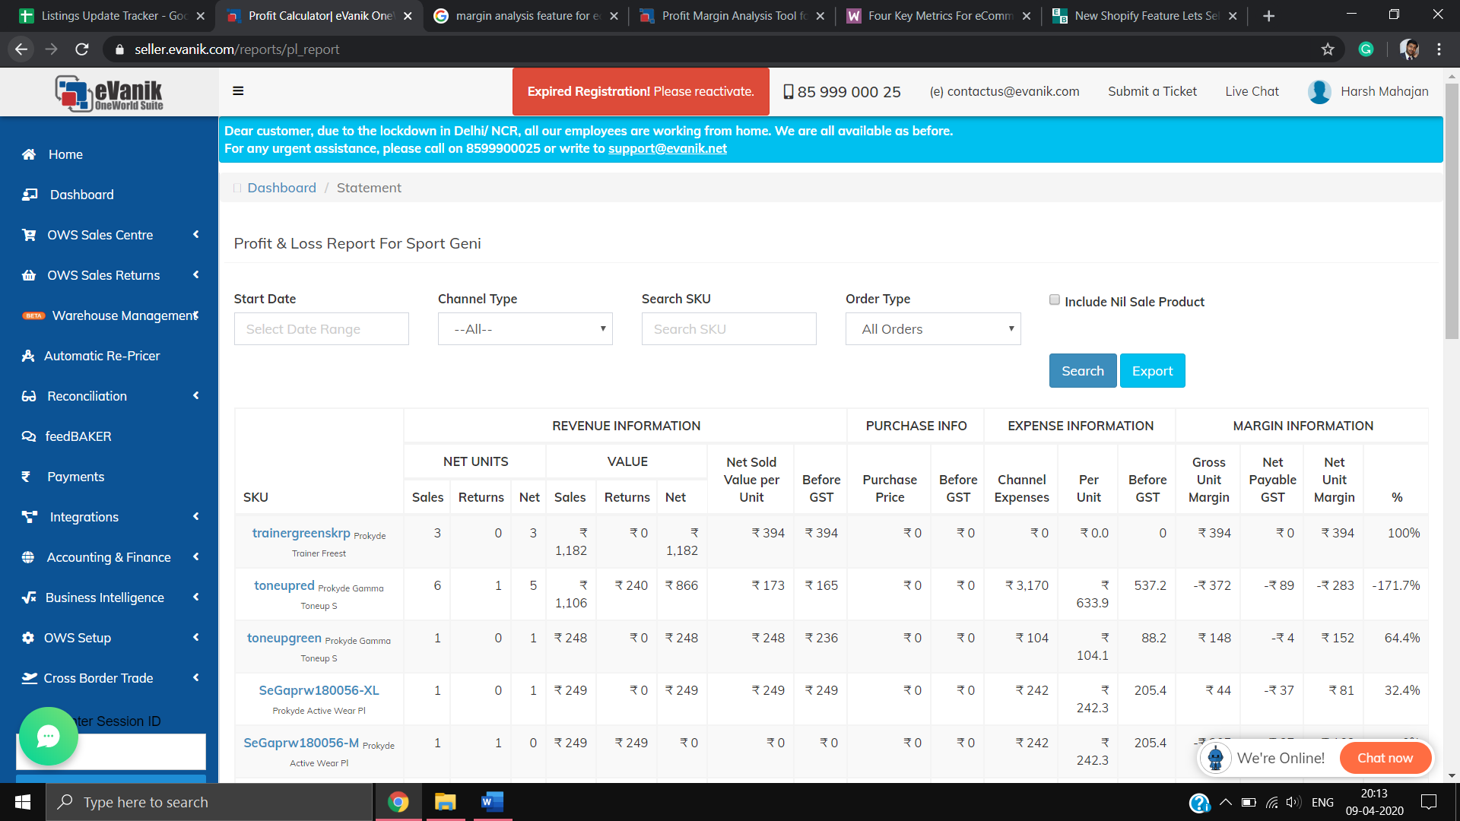Click the trainergreenskrp SKU link
Screen dimensions: 1460x821
[x=301, y=532]
